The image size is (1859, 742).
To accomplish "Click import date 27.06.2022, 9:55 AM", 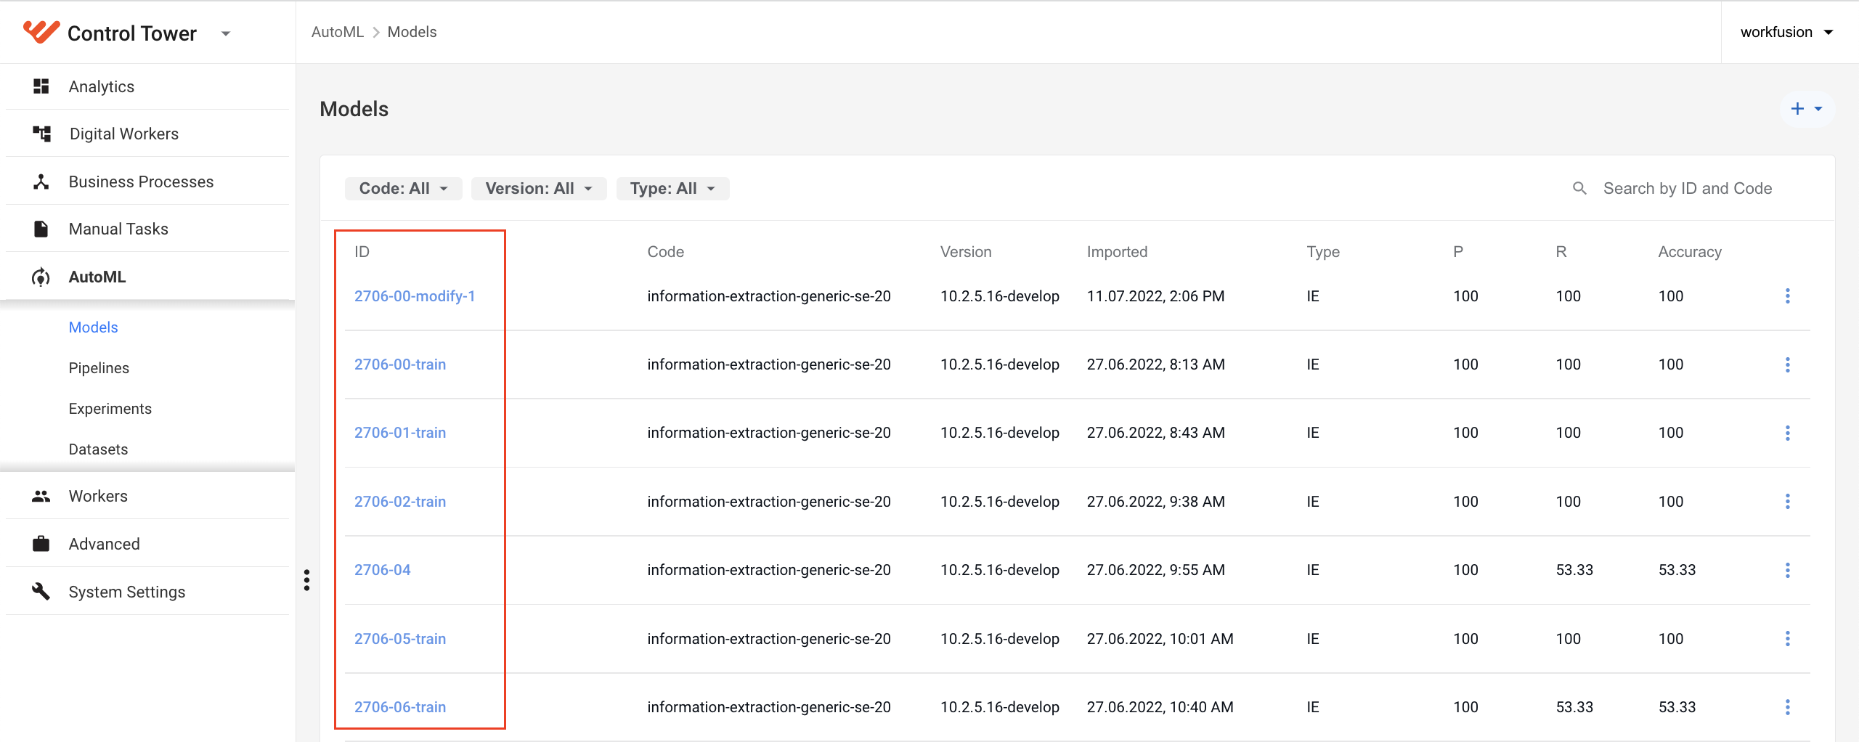I will [x=1155, y=570].
